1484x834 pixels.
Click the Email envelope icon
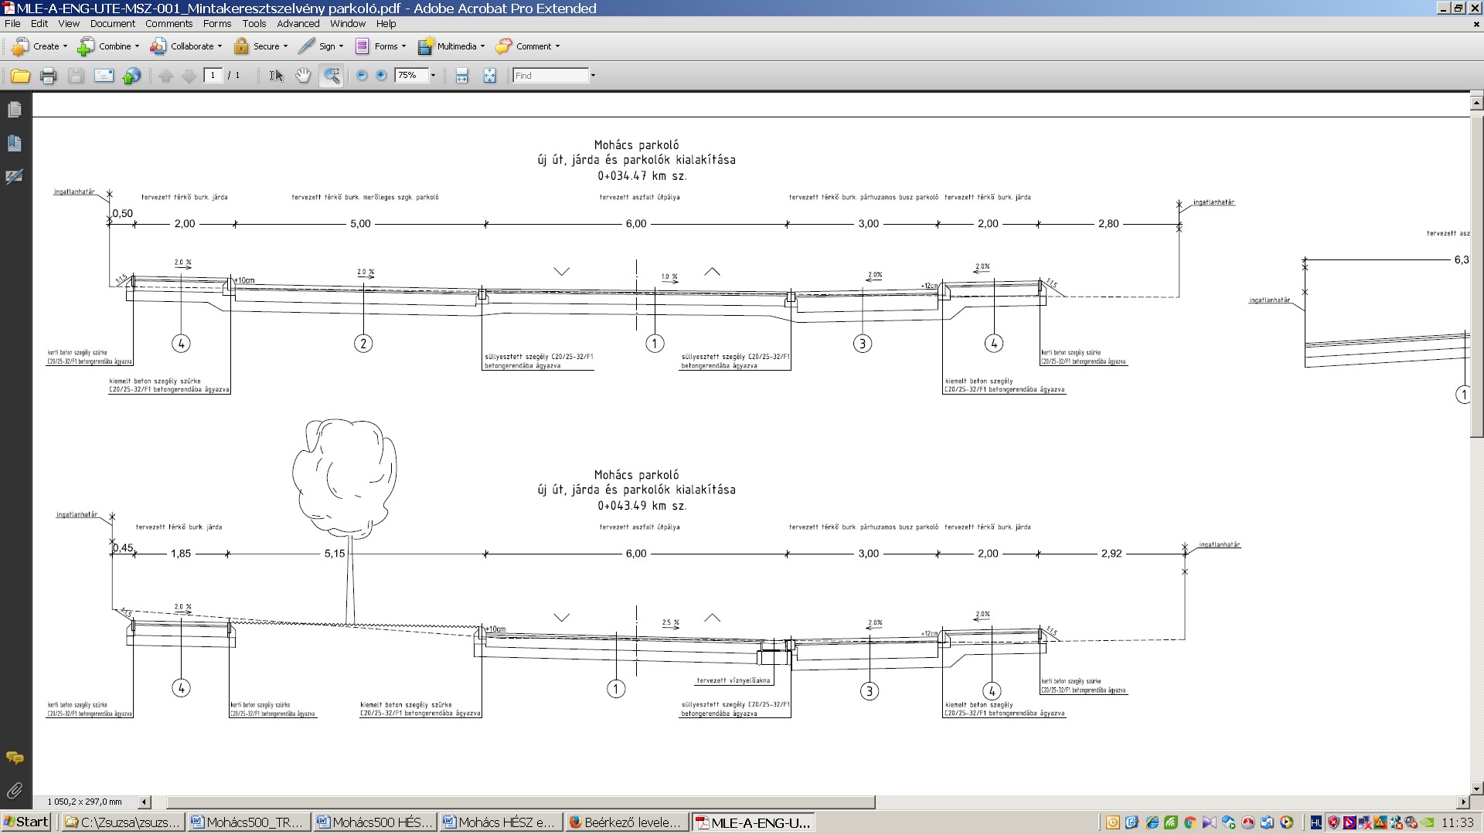(x=104, y=76)
